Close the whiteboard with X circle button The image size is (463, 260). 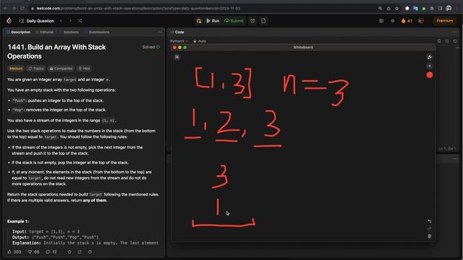coord(177,57)
